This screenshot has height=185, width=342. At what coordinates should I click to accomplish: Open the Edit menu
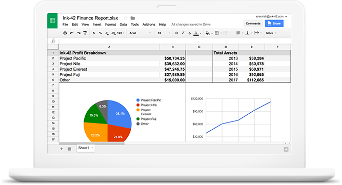pos(75,25)
